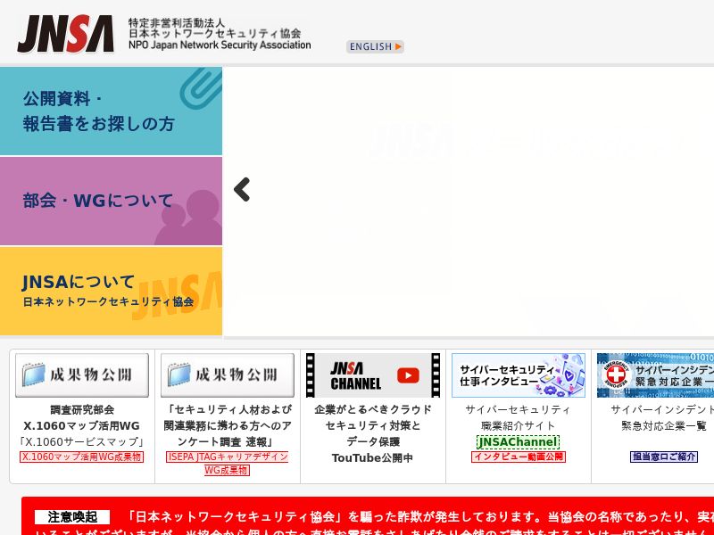Click the サイバーセキュリティ職業紹介サイト text
714x535 pixels.
click(518, 417)
